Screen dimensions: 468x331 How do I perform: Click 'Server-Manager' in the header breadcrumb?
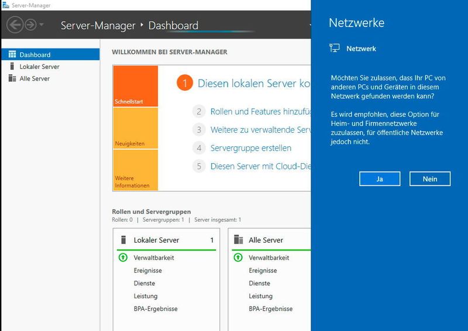pos(98,25)
